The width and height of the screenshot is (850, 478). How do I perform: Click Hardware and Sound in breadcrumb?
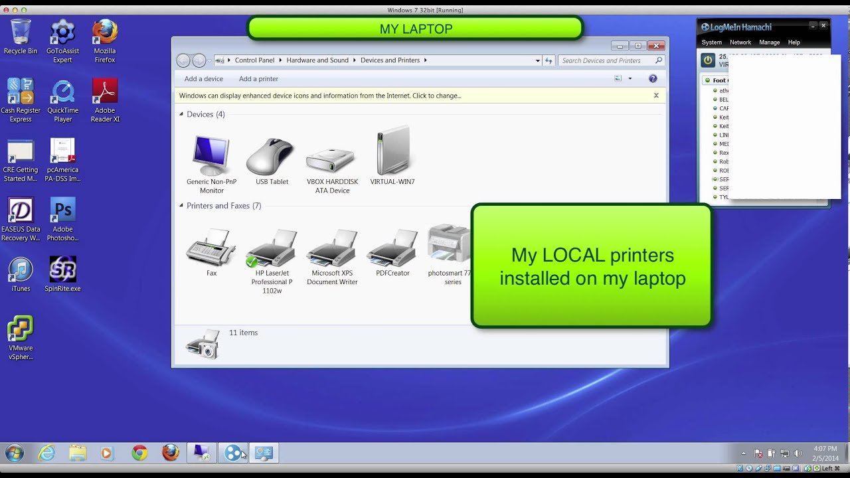pyautogui.click(x=317, y=60)
